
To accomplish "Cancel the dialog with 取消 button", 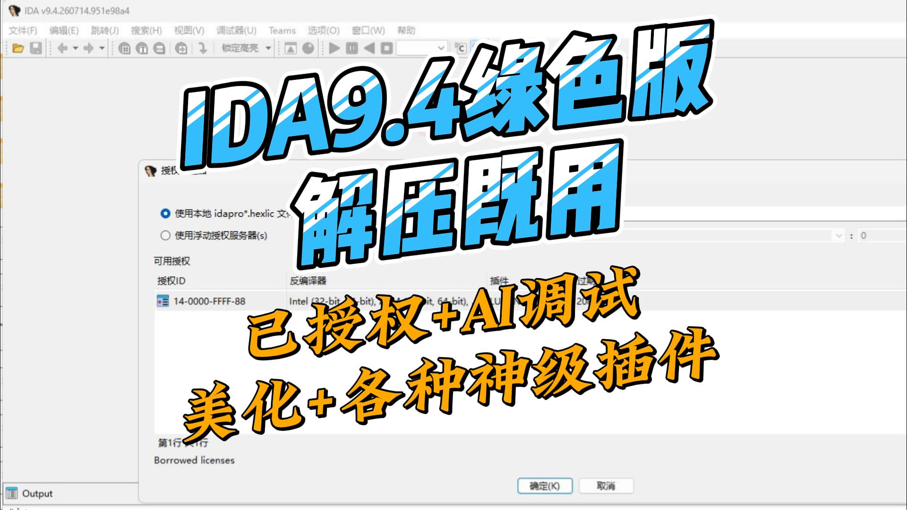I will [606, 486].
